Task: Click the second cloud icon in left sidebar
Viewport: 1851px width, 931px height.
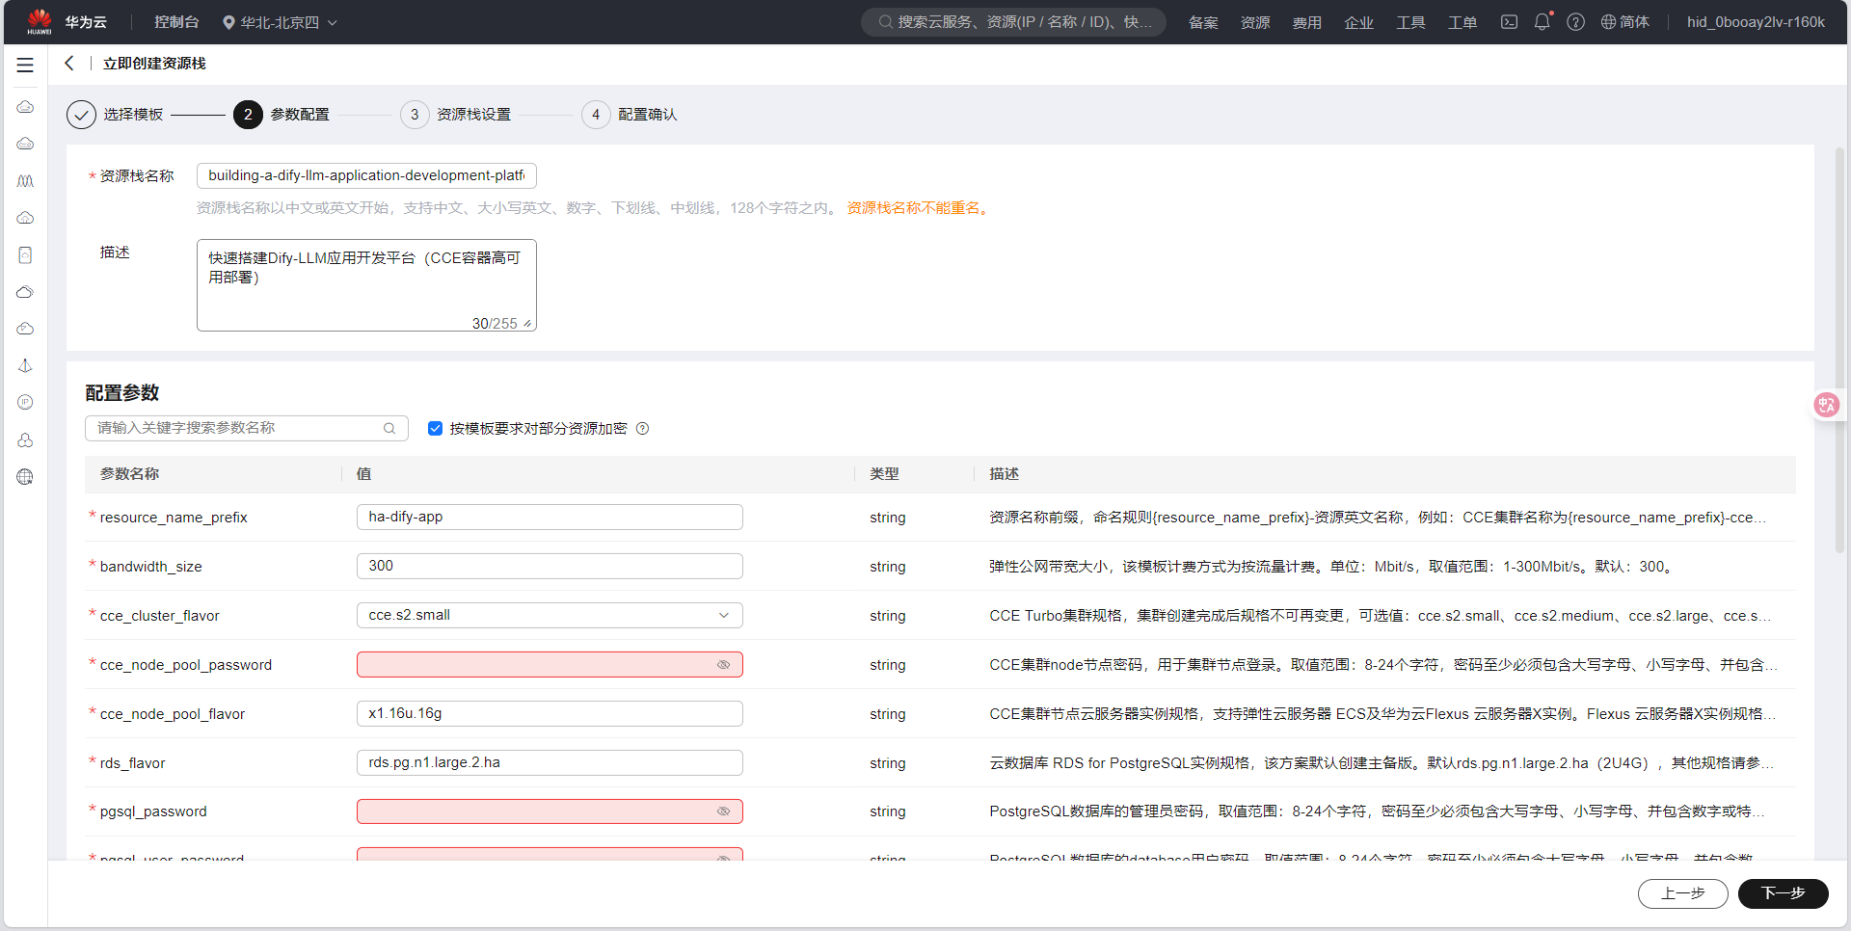Action: click(x=25, y=144)
